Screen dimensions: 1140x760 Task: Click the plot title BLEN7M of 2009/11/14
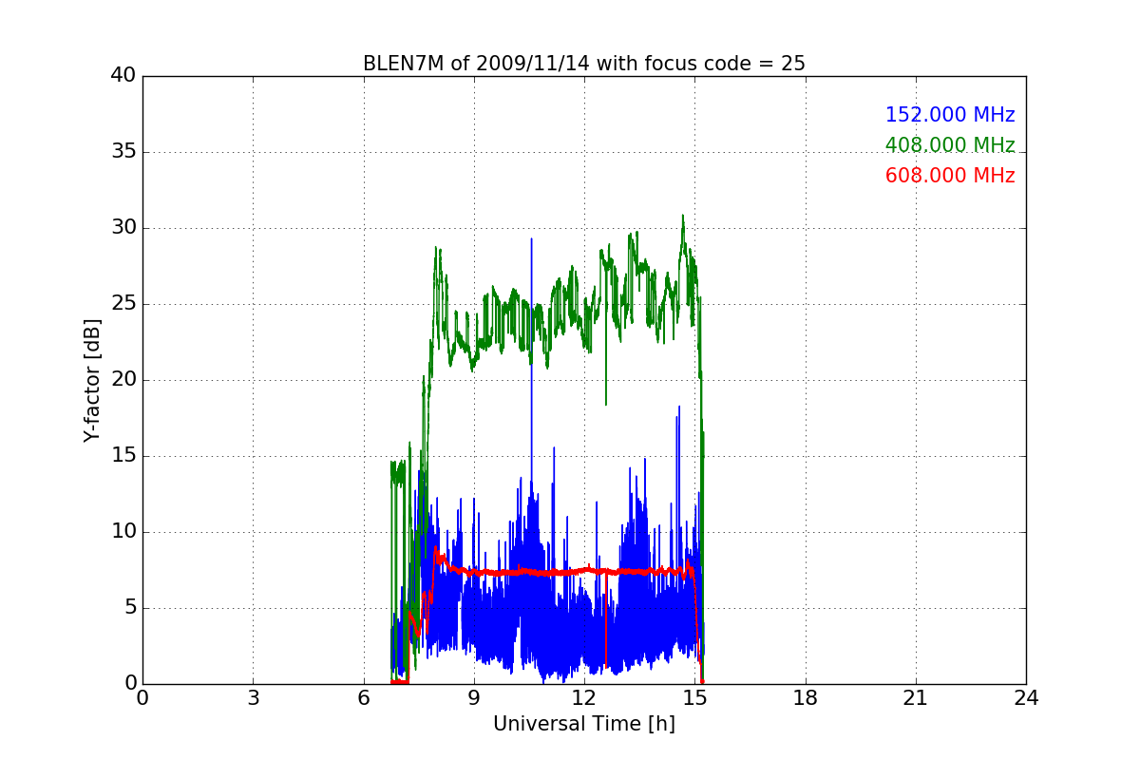583,64
